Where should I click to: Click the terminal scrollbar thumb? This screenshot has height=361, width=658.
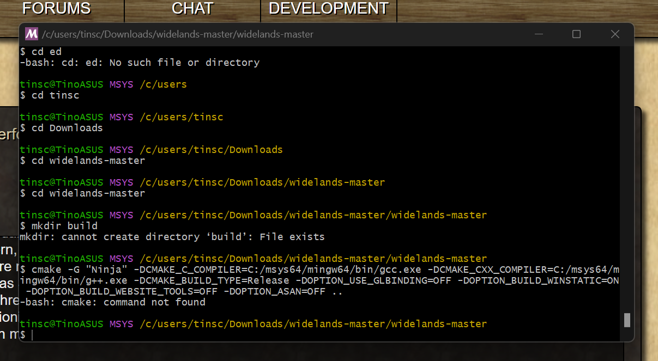[x=627, y=320]
